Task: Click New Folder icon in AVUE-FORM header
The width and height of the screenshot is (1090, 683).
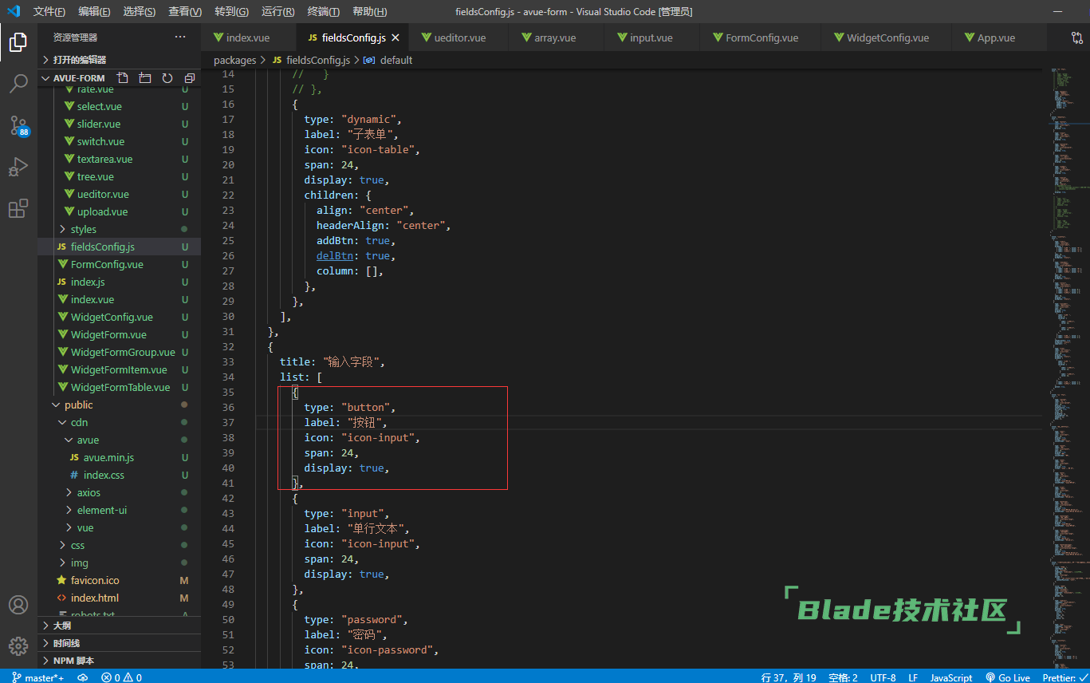Action: click(144, 78)
